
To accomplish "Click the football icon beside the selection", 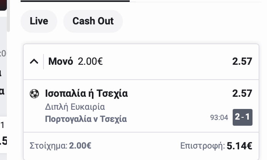I will pyautogui.click(x=34, y=94).
